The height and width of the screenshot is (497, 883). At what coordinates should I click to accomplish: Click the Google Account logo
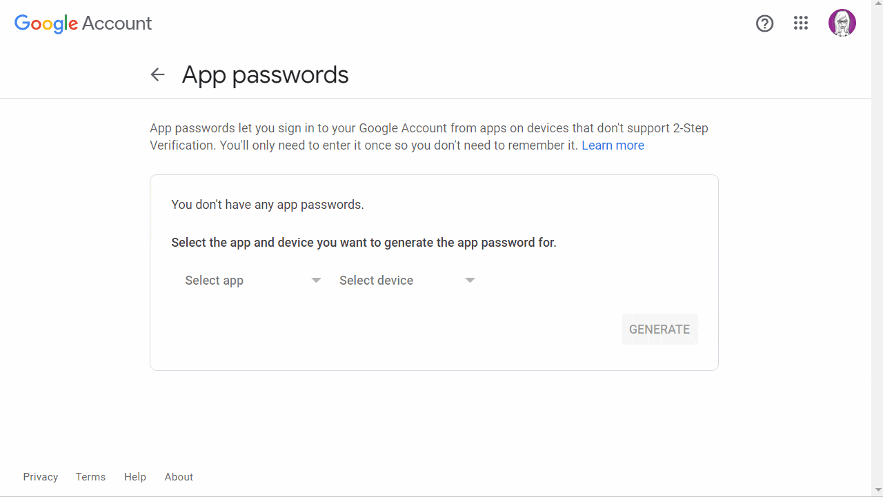83,23
